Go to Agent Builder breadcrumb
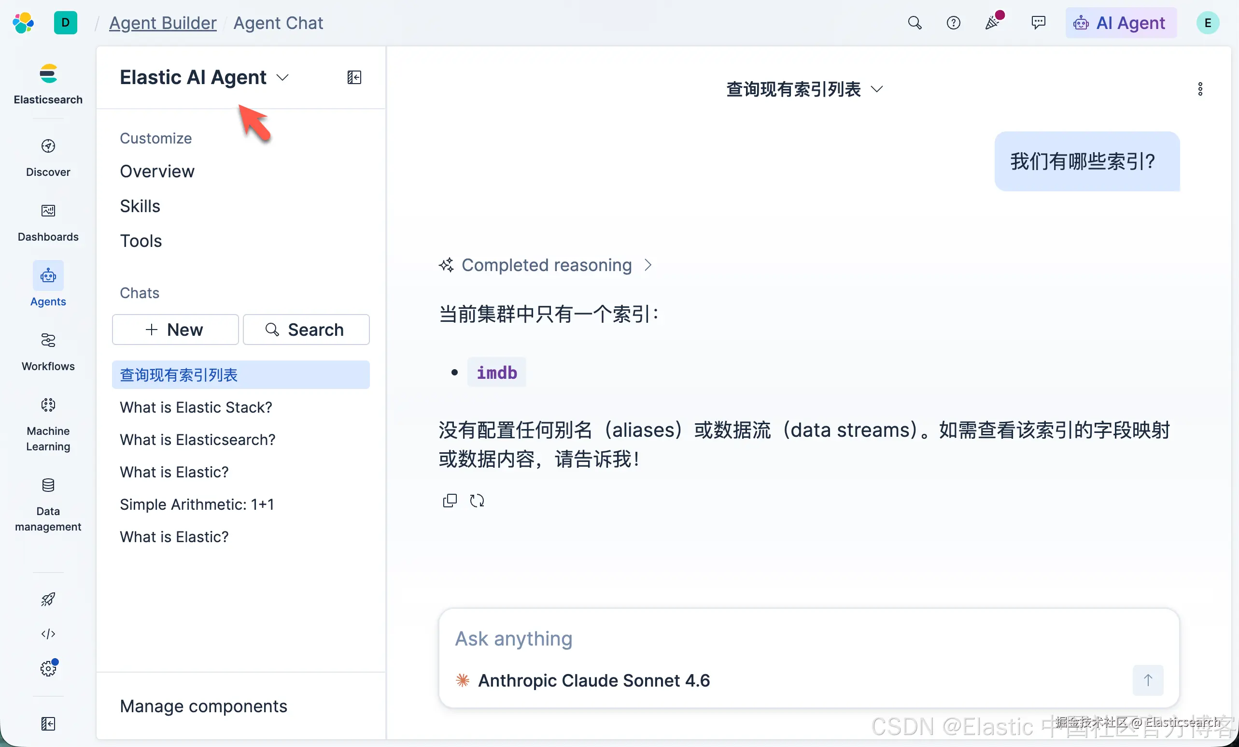The width and height of the screenshot is (1239, 747). (163, 23)
